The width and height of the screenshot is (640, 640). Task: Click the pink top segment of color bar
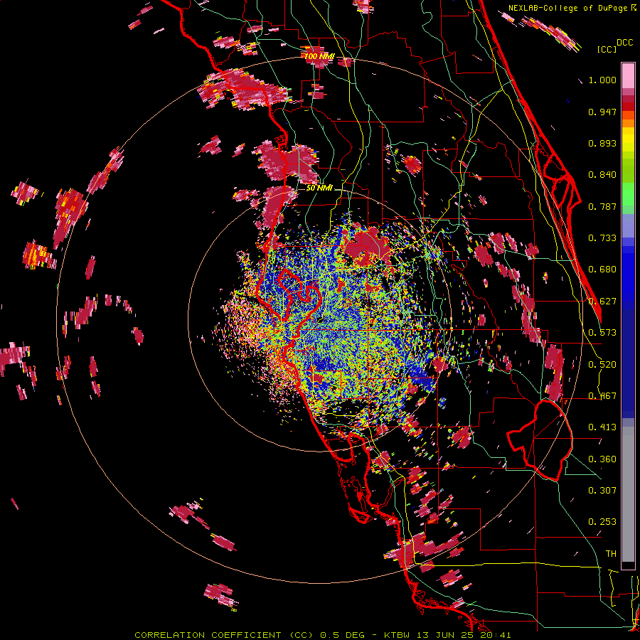628,75
